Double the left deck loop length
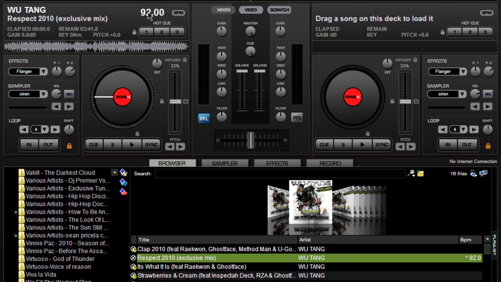The height and width of the screenshot is (282, 501). pyautogui.click(x=55, y=129)
